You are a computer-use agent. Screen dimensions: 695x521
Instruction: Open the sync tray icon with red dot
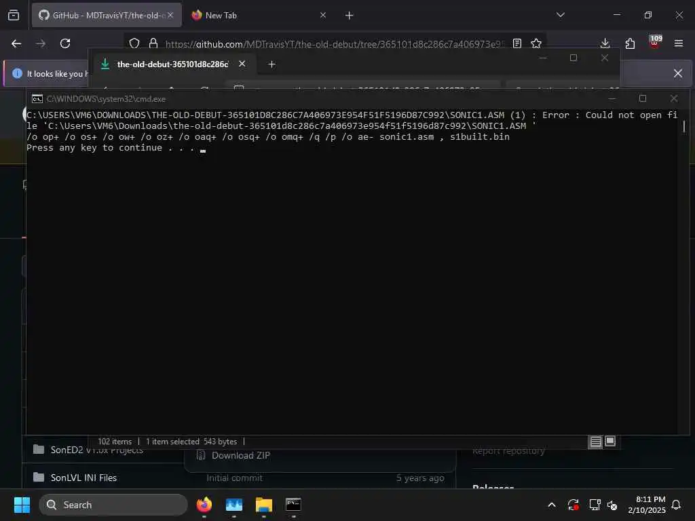pos(573,505)
